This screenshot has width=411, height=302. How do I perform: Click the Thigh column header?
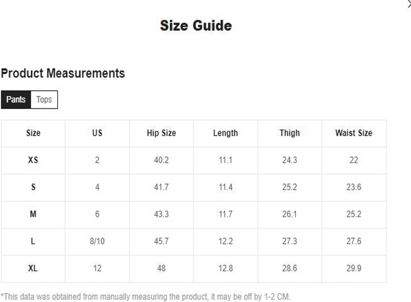(289, 133)
